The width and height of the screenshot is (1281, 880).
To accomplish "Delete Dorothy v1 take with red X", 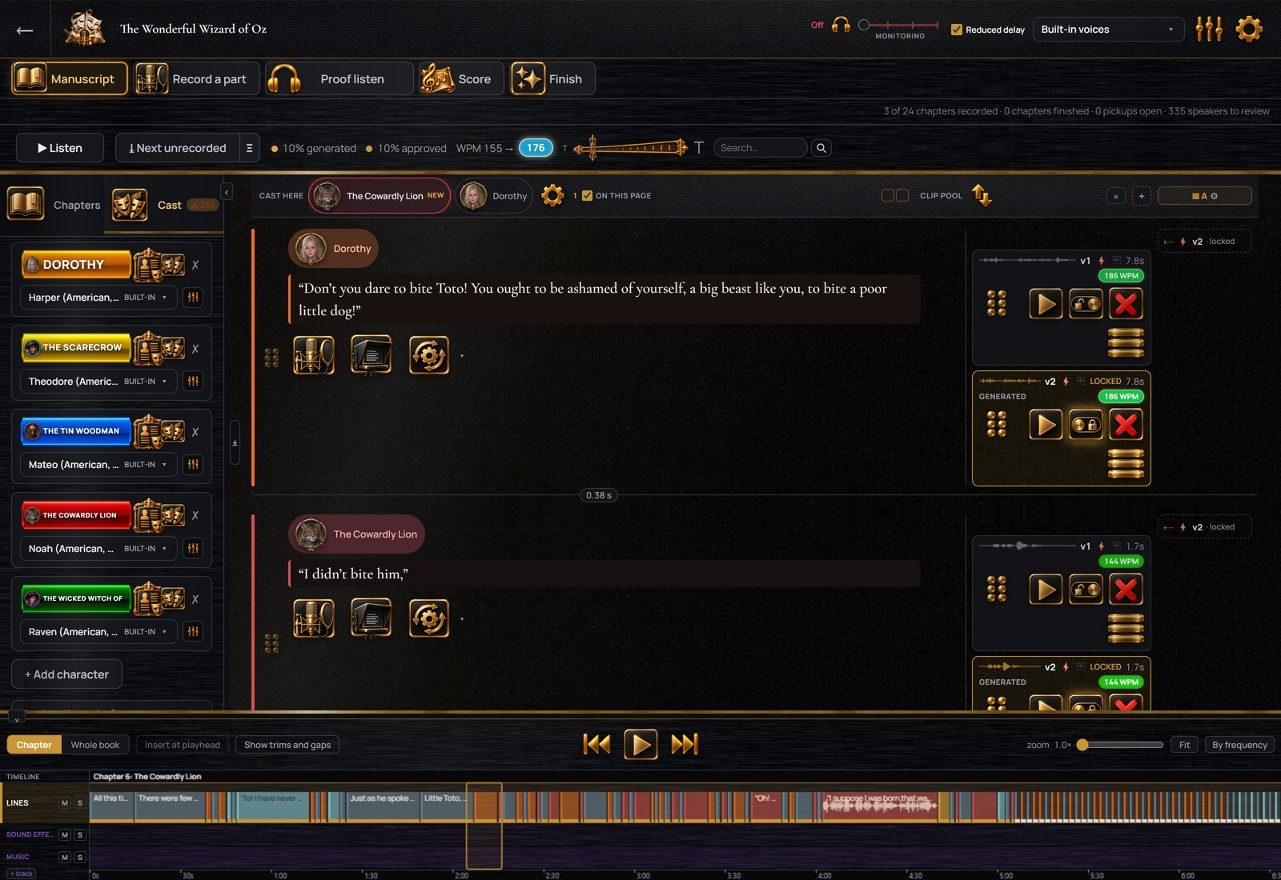I will click(x=1126, y=304).
